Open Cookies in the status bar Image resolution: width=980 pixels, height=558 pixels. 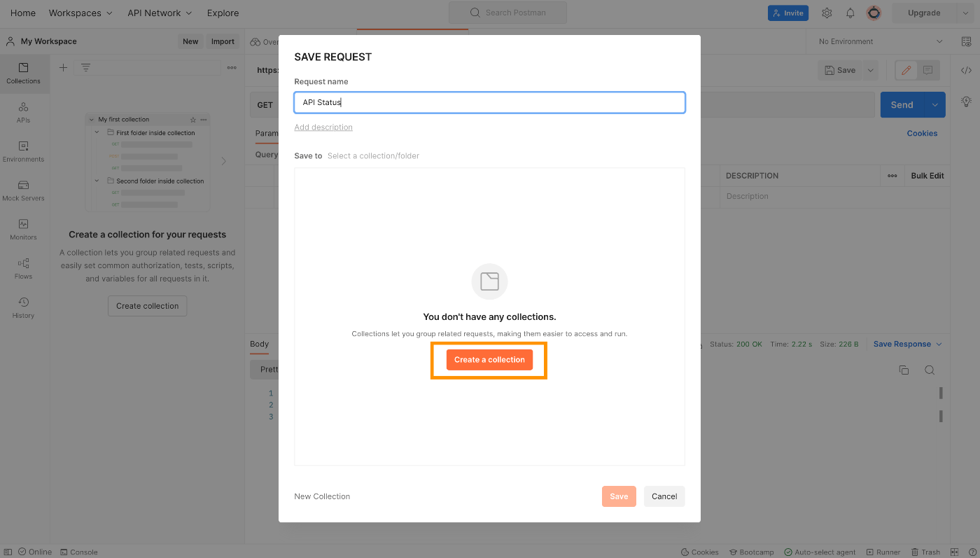pos(699,552)
